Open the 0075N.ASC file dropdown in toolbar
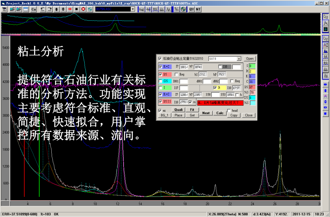This screenshot has width=330, height=217. (x=133, y=9)
